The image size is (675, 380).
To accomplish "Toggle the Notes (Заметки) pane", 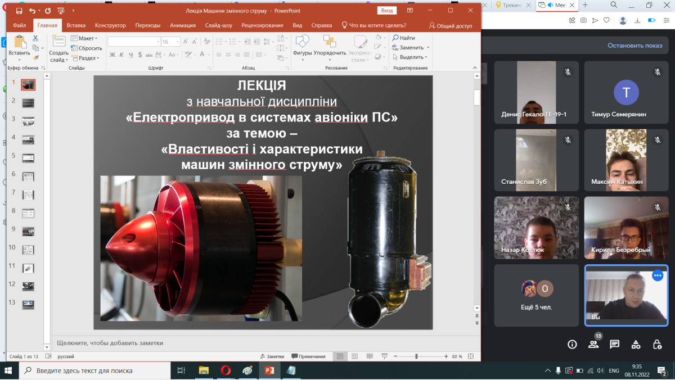I will (272, 356).
